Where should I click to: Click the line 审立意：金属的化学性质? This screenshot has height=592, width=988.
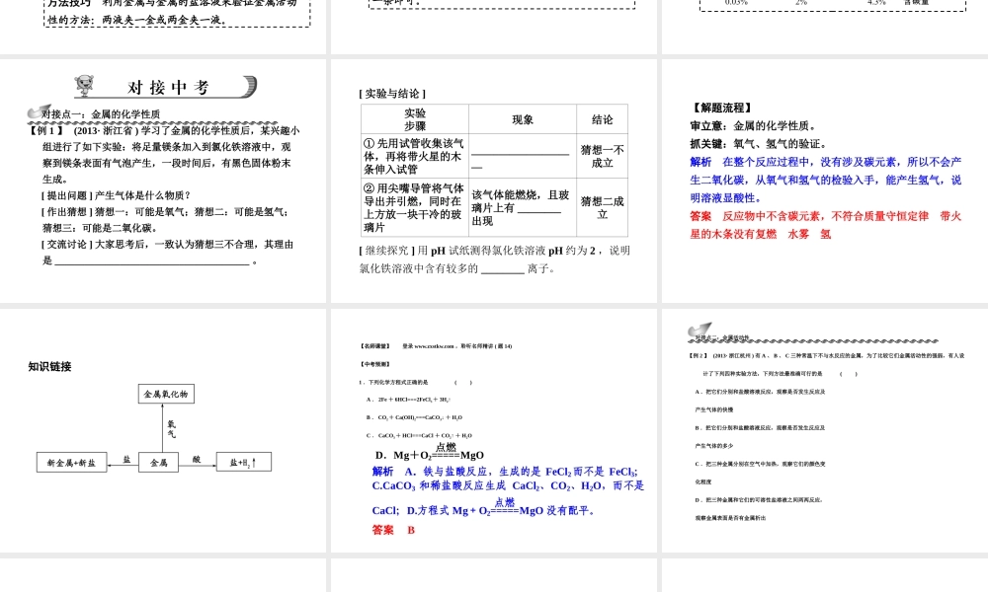754,126
